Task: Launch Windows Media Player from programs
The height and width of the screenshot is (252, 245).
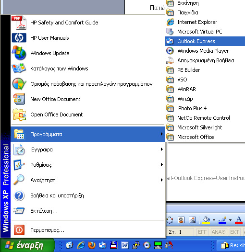Action: (205, 51)
